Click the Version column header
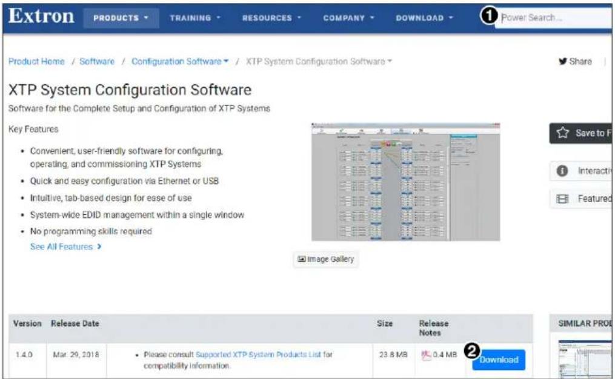615x379 pixels. (27, 323)
